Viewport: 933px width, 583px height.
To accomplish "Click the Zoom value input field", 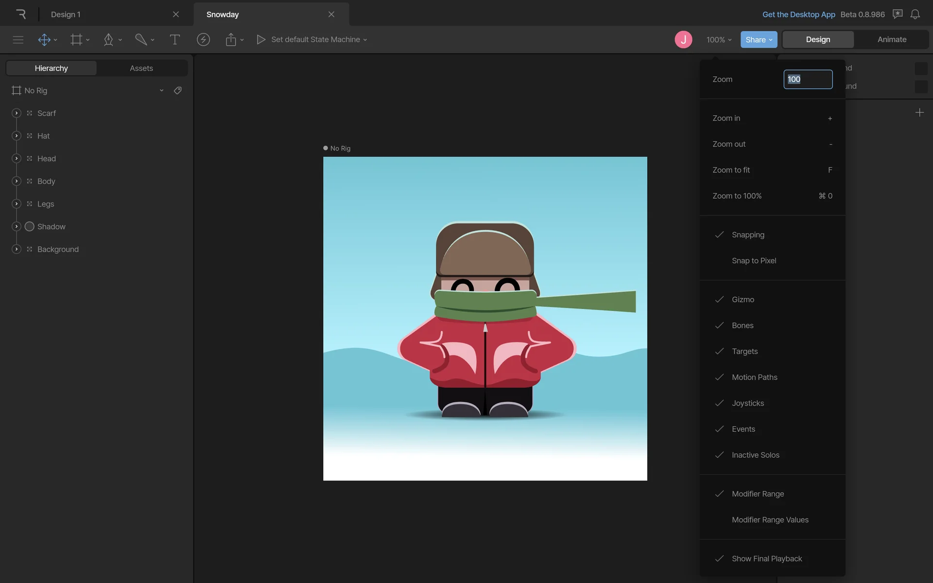I will point(808,79).
